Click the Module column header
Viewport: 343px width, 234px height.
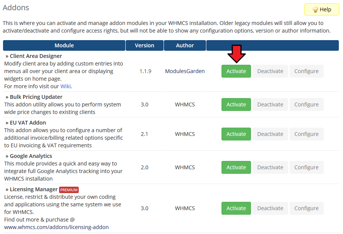coord(64,45)
